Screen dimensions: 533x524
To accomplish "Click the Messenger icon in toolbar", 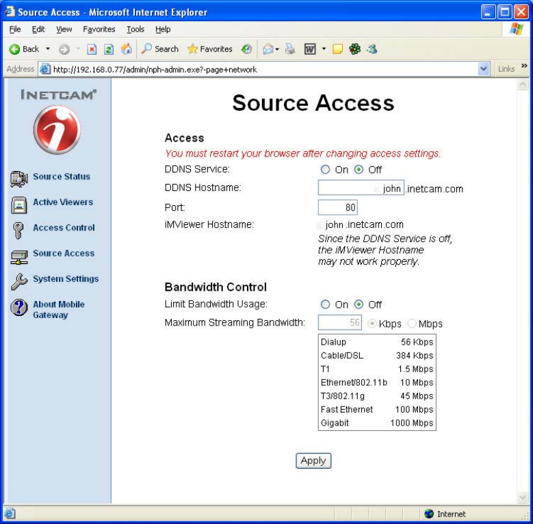I will 372,49.
